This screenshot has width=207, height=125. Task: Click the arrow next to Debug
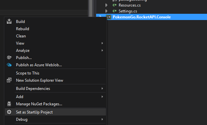tap(102, 119)
